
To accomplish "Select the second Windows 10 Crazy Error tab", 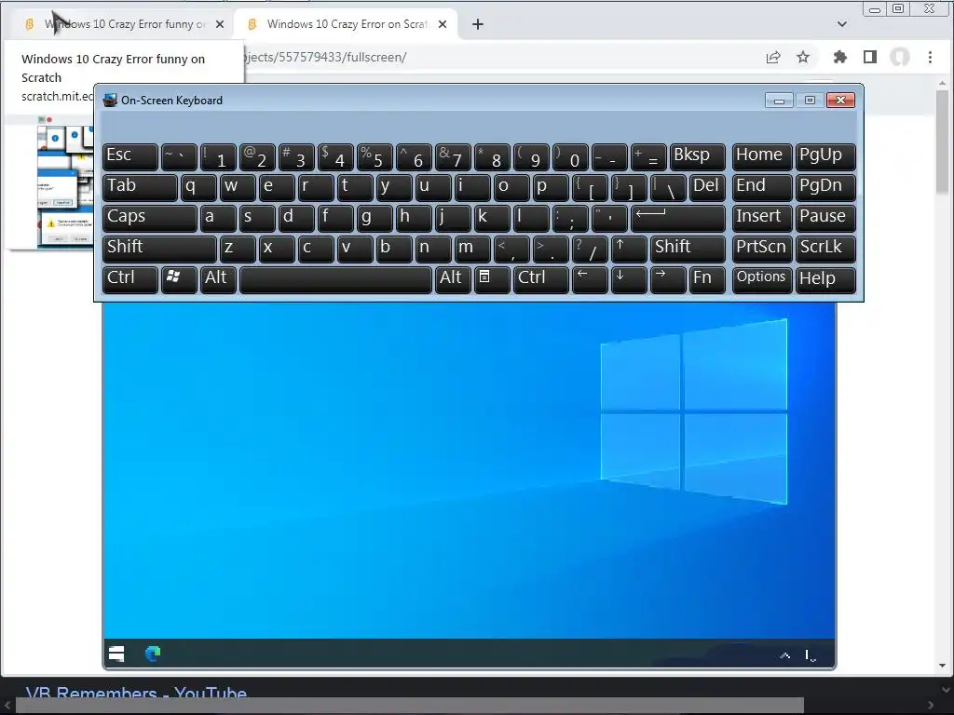I will 347,24.
